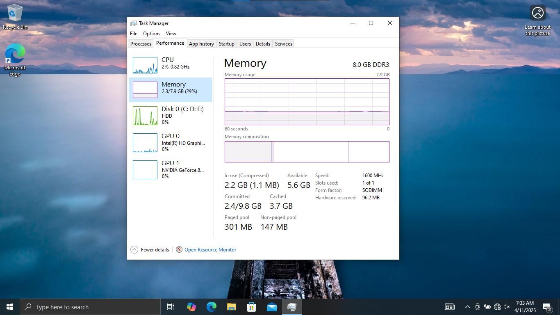
Task: Switch to the Startup tab
Action: pos(226,44)
